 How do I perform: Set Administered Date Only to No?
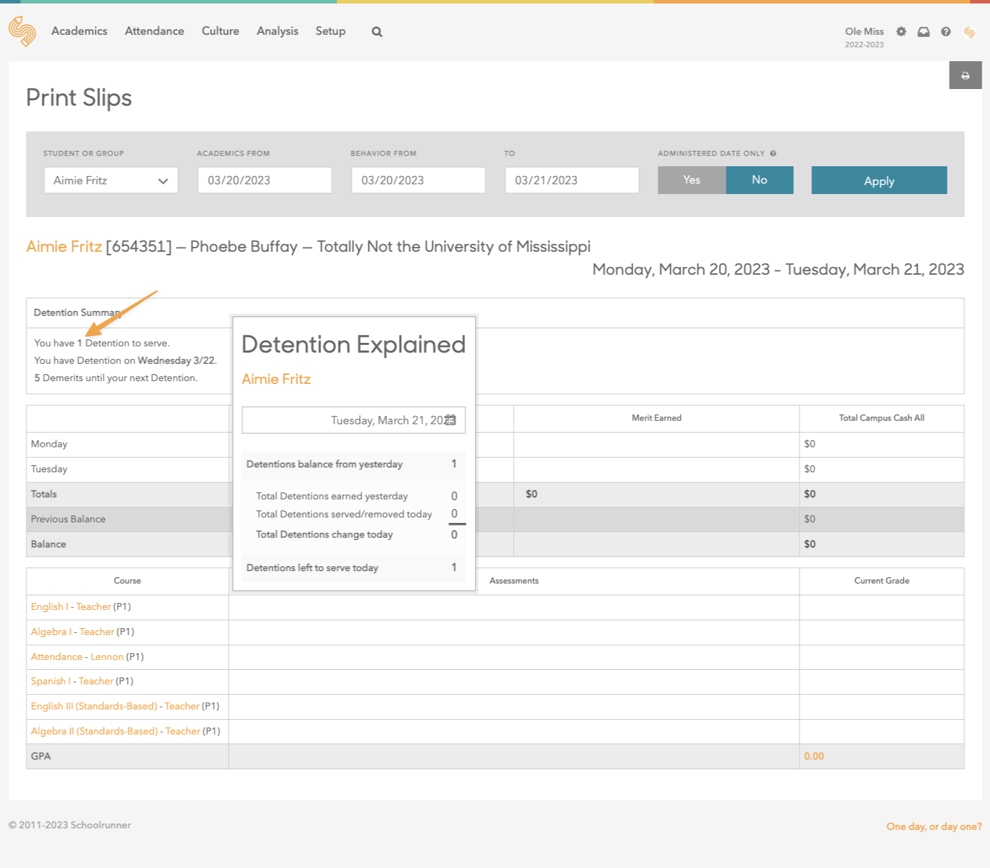[x=759, y=180]
